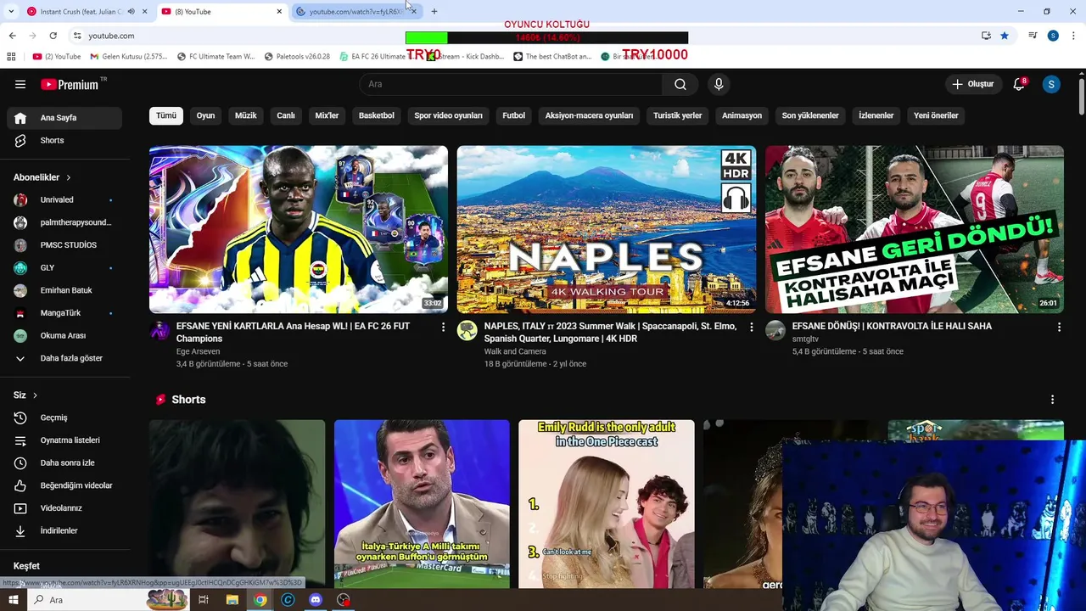Open Discord from the taskbar
Image resolution: width=1086 pixels, height=611 pixels.
pos(316,600)
